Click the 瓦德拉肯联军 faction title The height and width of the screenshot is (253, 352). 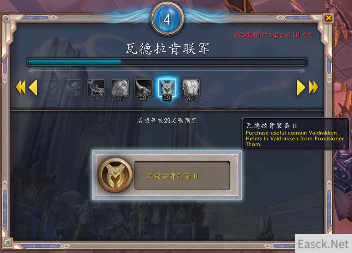(168, 49)
